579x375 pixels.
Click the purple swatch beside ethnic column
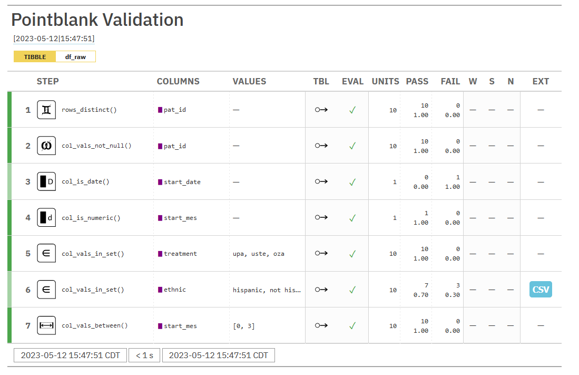(160, 290)
